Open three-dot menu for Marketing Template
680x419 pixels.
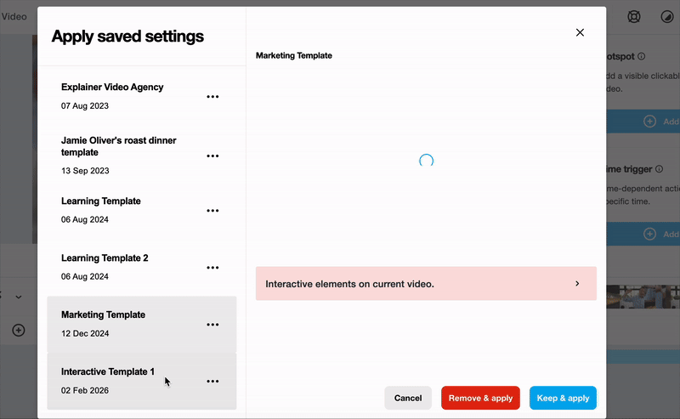(212, 325)
